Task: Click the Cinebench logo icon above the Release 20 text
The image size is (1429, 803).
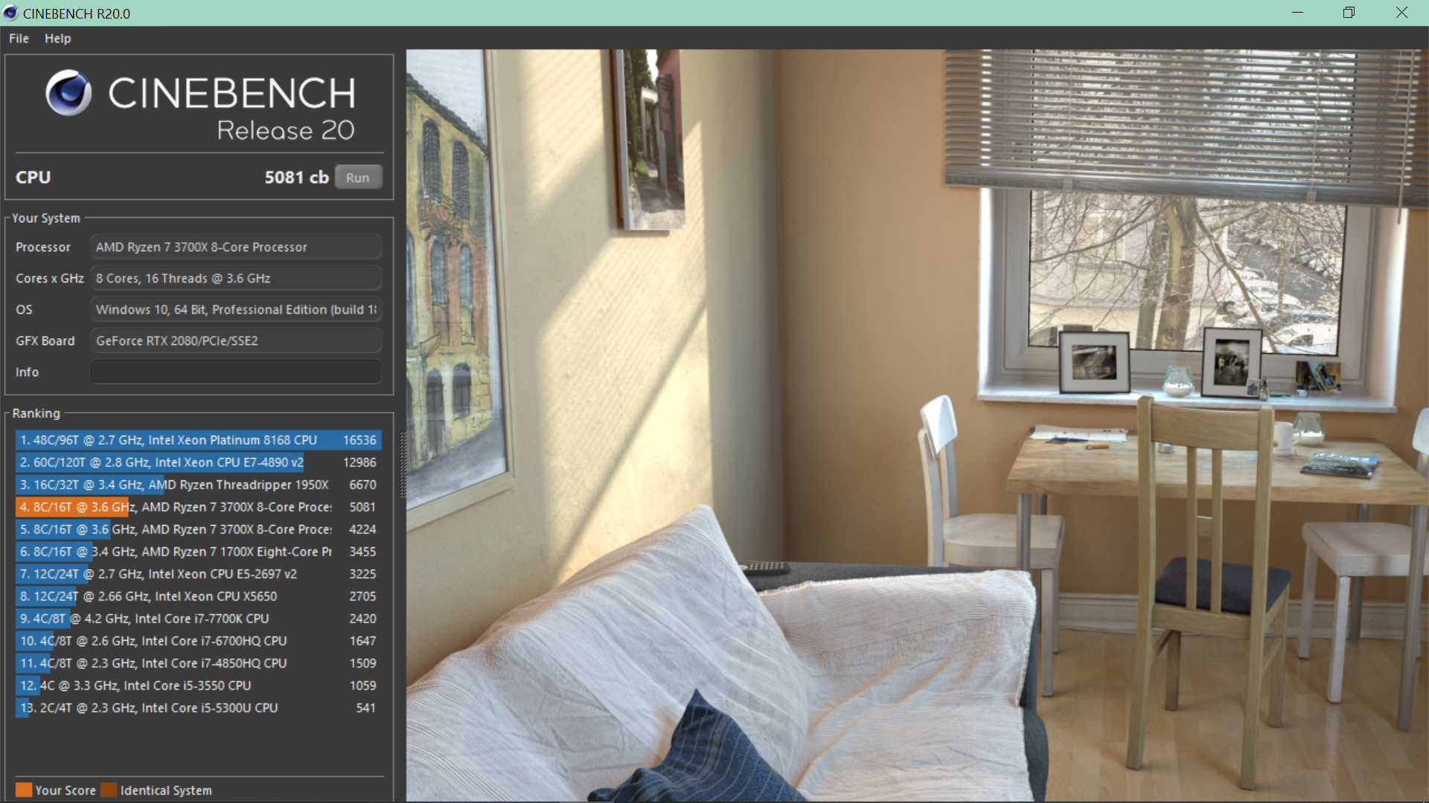Action: [68, 93]
